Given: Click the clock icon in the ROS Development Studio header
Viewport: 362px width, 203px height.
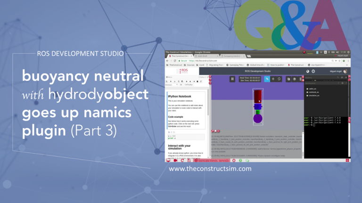Looking at the screenshot, I should coord(313,71).
